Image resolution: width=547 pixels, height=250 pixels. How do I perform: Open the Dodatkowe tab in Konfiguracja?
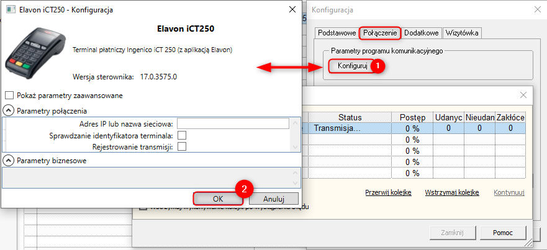[422, 33]
